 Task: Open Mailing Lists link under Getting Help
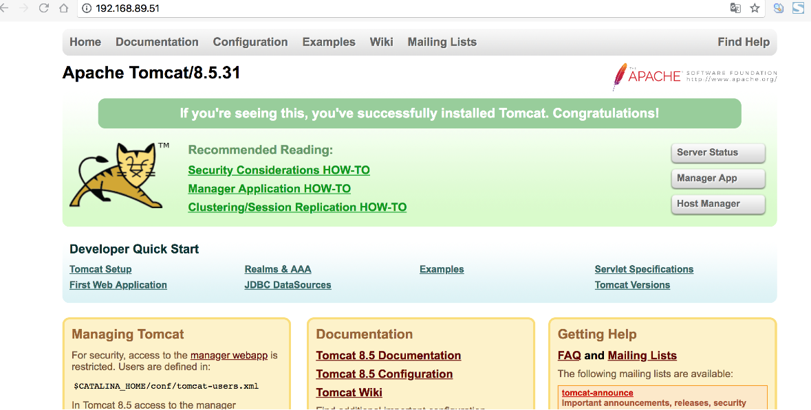coord(642,355)
